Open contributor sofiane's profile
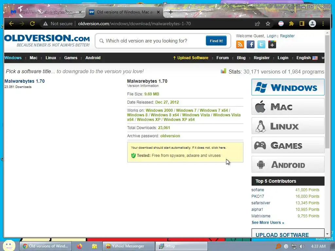This screenshot has height=251, width=335. 258,190
